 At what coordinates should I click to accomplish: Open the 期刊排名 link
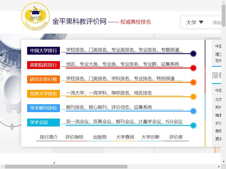(x=75, y=107)
